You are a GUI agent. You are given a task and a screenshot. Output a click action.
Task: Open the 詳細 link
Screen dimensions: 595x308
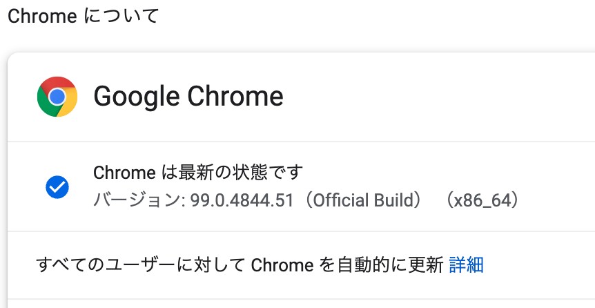click(x=467, y=265)
